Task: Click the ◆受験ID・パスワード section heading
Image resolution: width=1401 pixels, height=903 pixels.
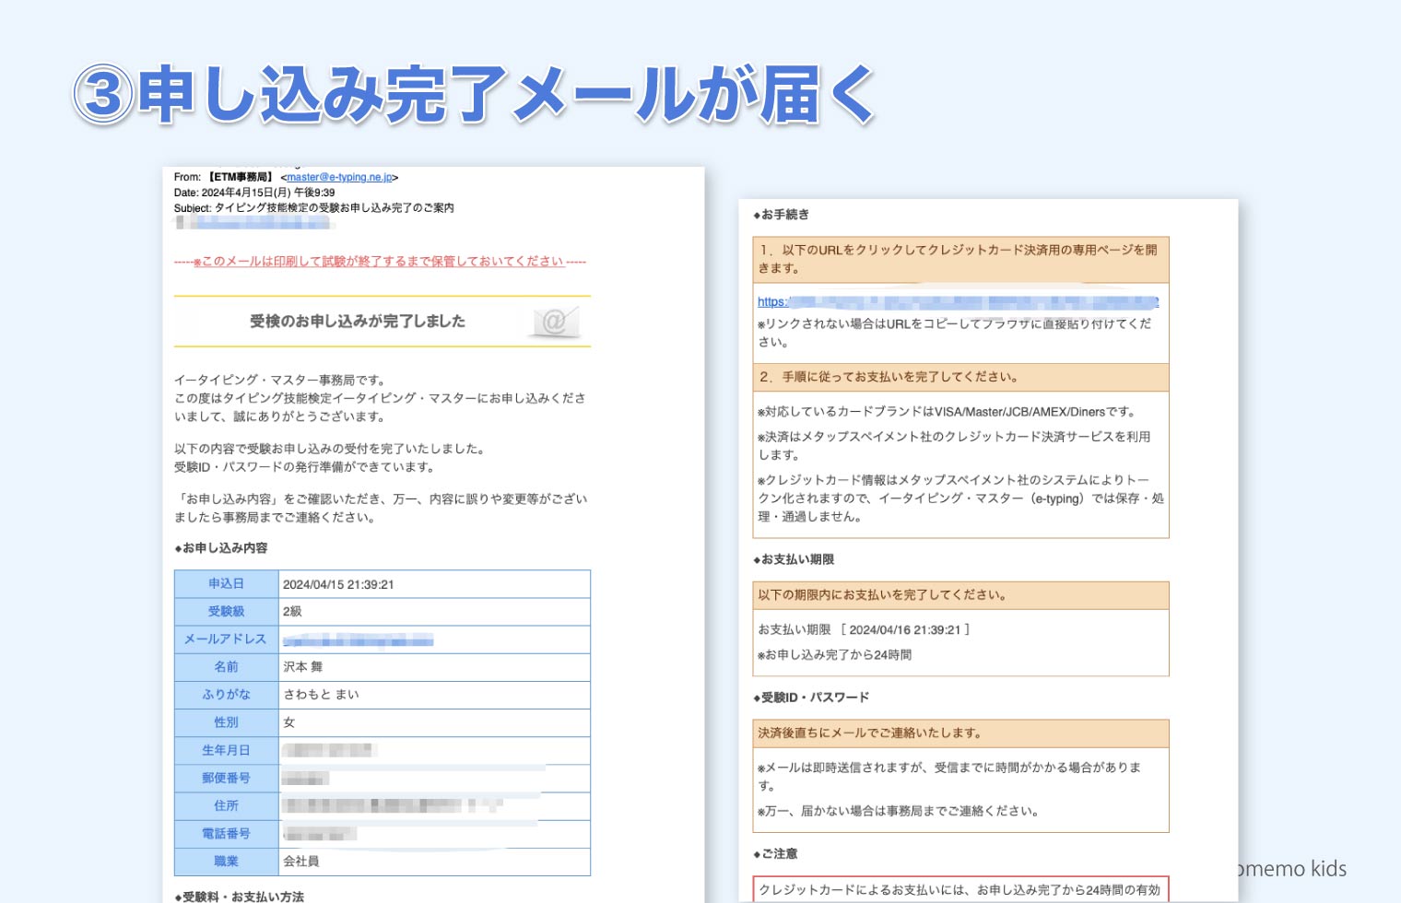Action: pos(811,698)
